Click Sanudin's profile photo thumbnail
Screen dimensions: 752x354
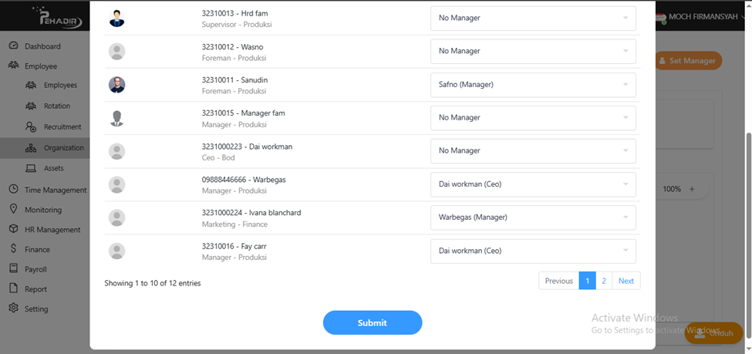(x=117, y=85)
